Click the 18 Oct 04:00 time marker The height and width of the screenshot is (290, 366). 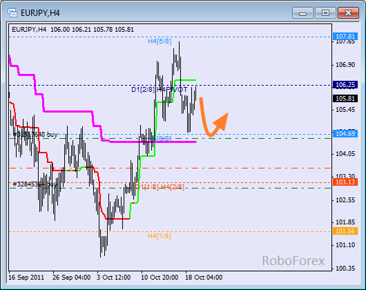click(x=204, y=278)
